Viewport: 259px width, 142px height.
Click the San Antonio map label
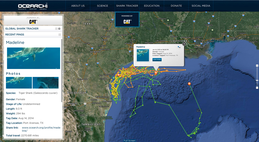95,52
